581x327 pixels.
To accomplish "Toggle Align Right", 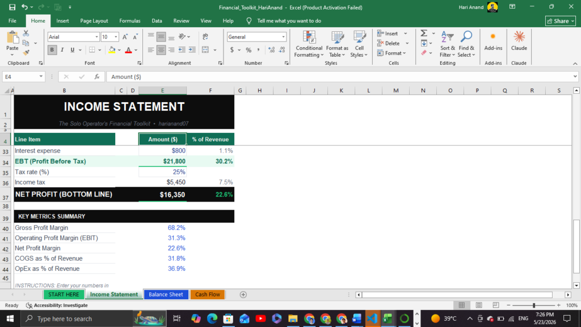I will tap(171, 50).
